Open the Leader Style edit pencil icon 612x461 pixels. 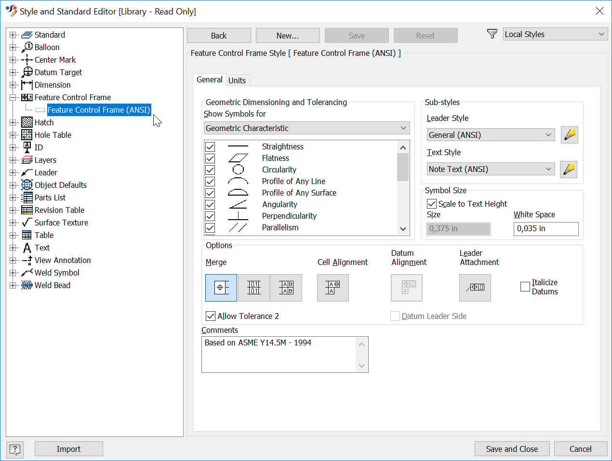(569, 135)
